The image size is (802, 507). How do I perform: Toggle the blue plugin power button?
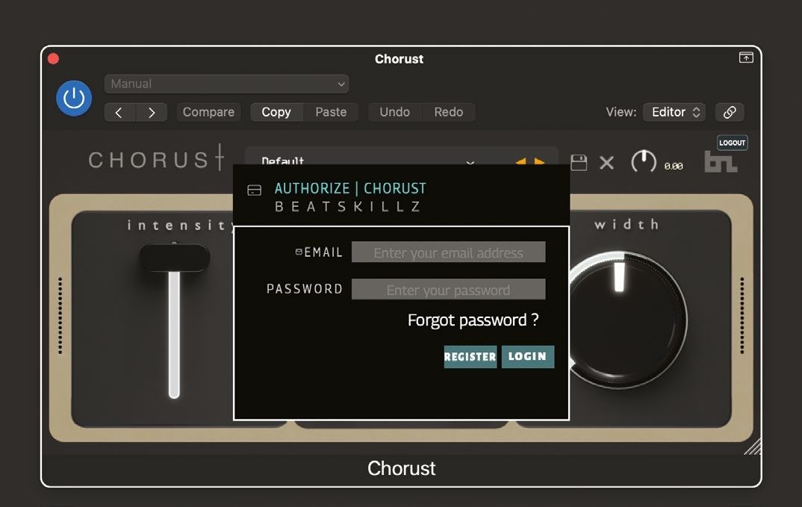click(74, 98)
